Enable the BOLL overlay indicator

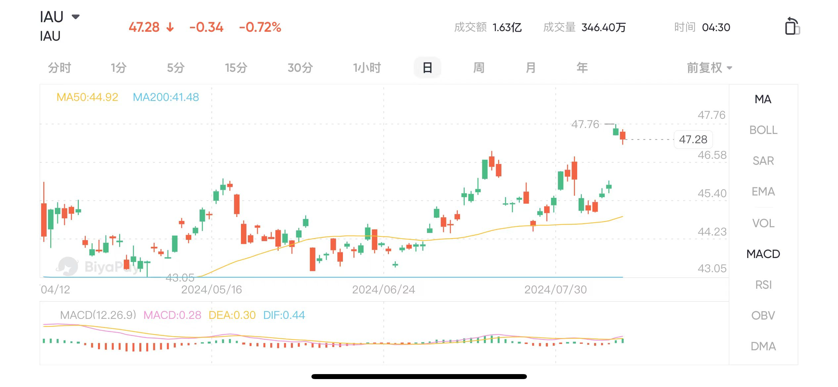[763, 130]
